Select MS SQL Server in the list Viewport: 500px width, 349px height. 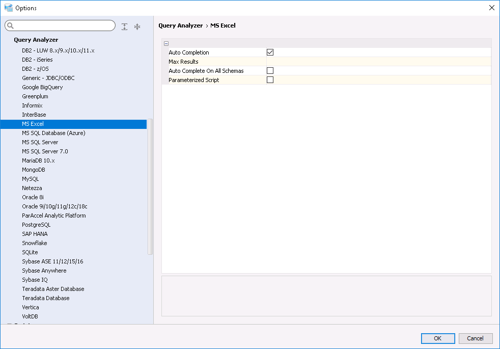(40, 142)
